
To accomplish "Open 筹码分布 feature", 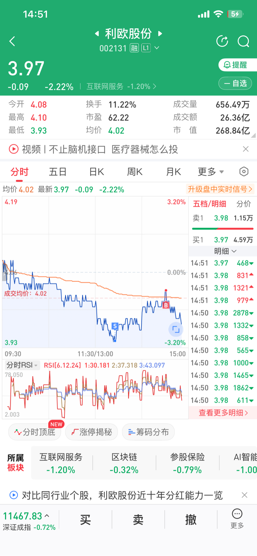I will (x=148, y=432).
